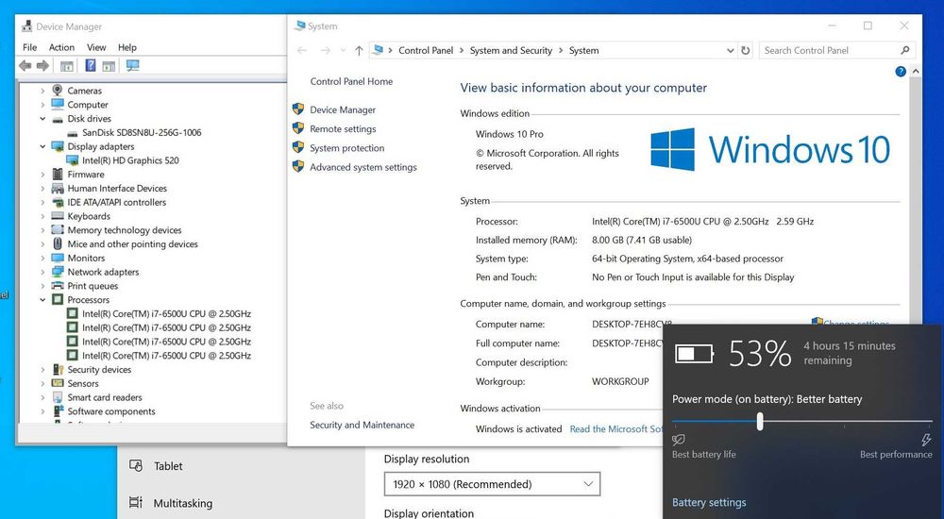Image resolution: width=944 pixels, height=519 pixels.
Task: Click the shield icon next to Advanced system settings
Action: (x=298, y=167)
